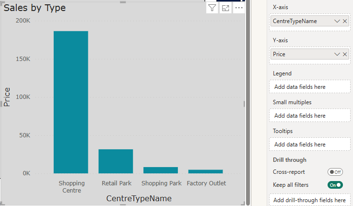Click the Sales by Type title

point(35,8)
